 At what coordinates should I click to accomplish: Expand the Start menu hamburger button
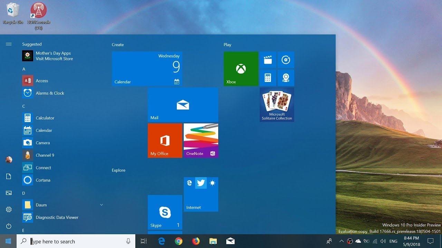point(9,44)
